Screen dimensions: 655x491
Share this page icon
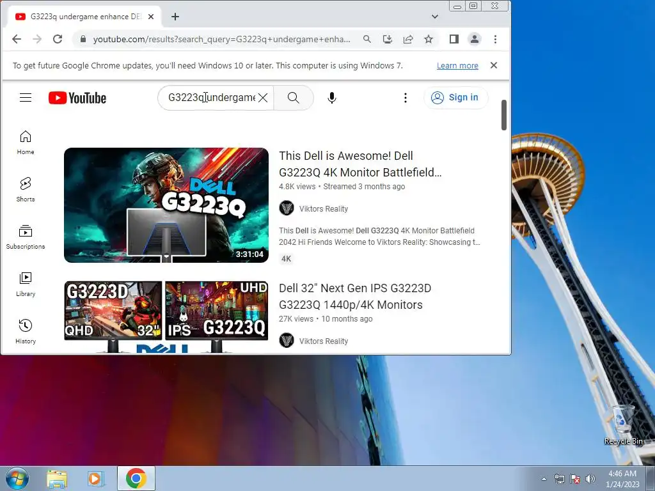pyautogui.click(x=408, y=39)
